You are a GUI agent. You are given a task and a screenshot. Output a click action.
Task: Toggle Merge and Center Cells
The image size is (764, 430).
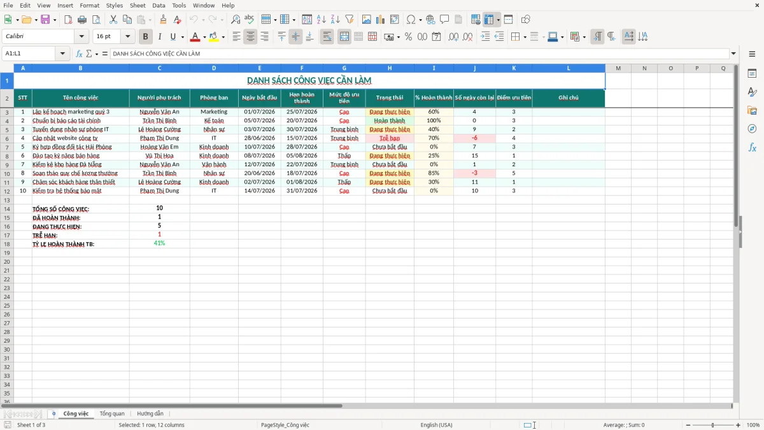[x=344, y=37]
